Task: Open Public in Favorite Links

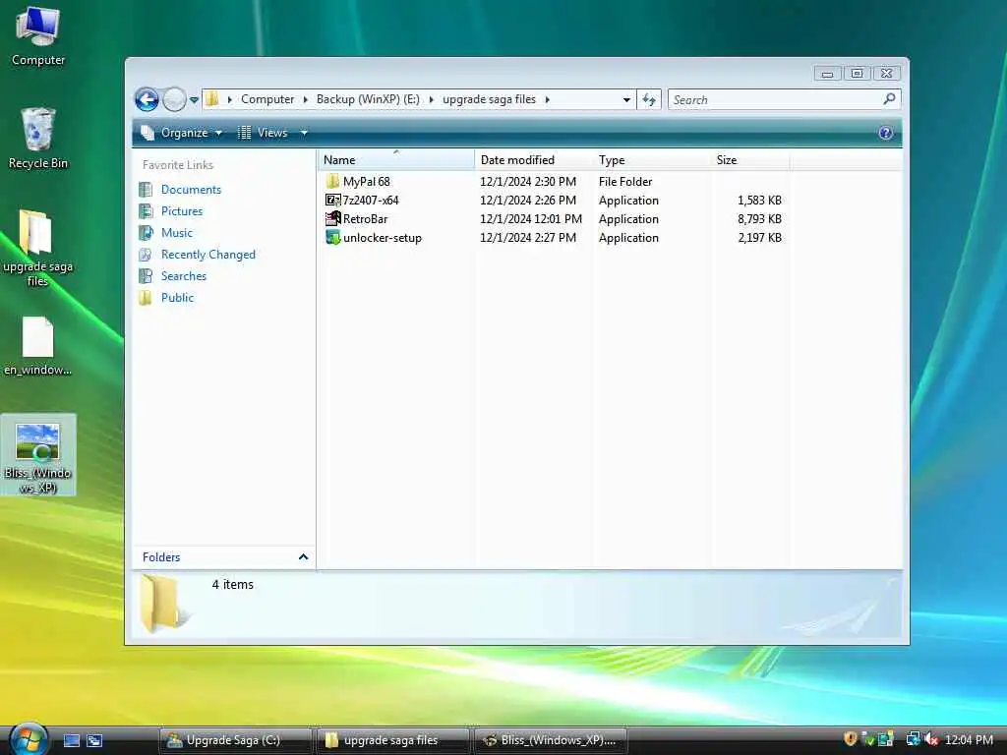Action: point(177,297)
